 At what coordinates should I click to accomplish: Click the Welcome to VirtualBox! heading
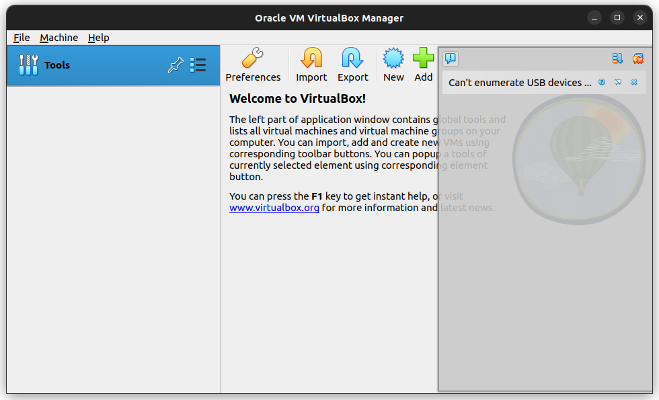click(x=297, y=98)
